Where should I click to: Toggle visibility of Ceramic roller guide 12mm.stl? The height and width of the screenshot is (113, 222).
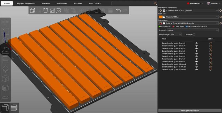coord(196,69)
